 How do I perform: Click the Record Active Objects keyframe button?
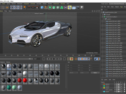pyautogui.click(x=69, y=59)
